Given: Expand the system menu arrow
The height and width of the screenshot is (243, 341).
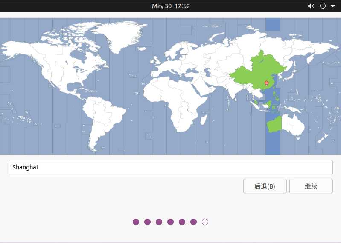Looking at the screenshot, I should point(333,6).
